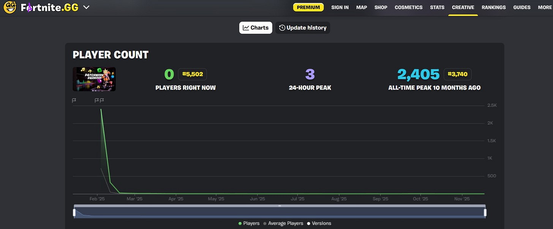The height and width of the screenshot is (229, 553).
Task: Go to the MAP menu item
Action: tap(362, 7)
